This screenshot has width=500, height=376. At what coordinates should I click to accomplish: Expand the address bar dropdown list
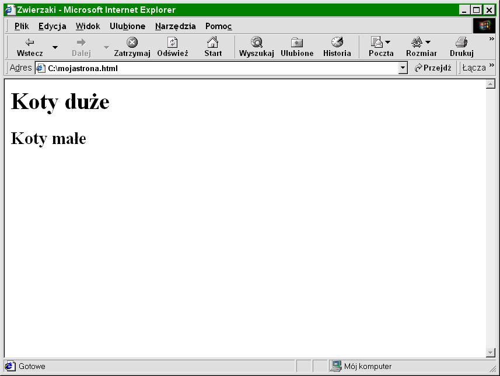pyautogui.click(x=403, y=68)
